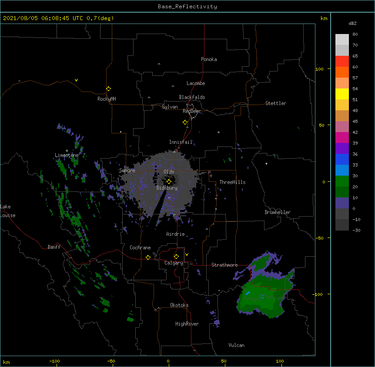Click the magenta 39-42 dBZ legend swatch
This screenshot has width=375, height=367.
[342, 137]
